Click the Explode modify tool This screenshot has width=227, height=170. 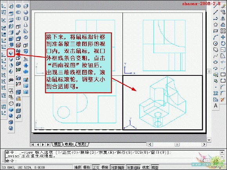223,99
